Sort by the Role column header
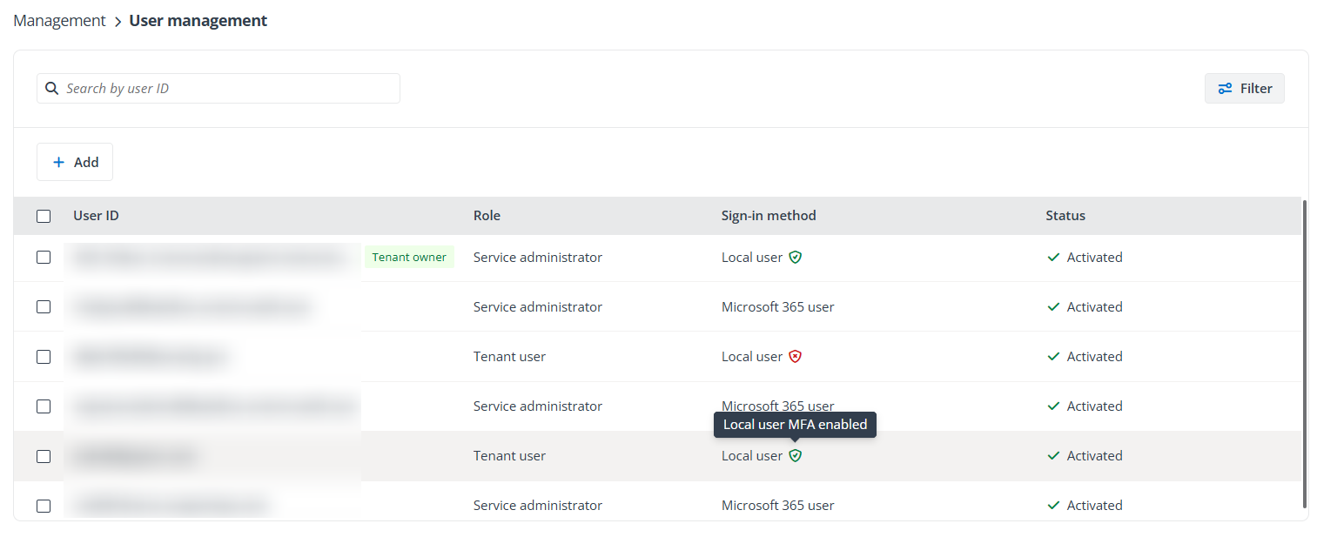The width and height of the screenshot is (1317, 537). (x=487, y=216)
